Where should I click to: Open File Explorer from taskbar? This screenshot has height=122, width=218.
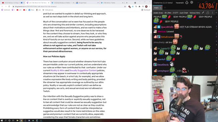17,121
